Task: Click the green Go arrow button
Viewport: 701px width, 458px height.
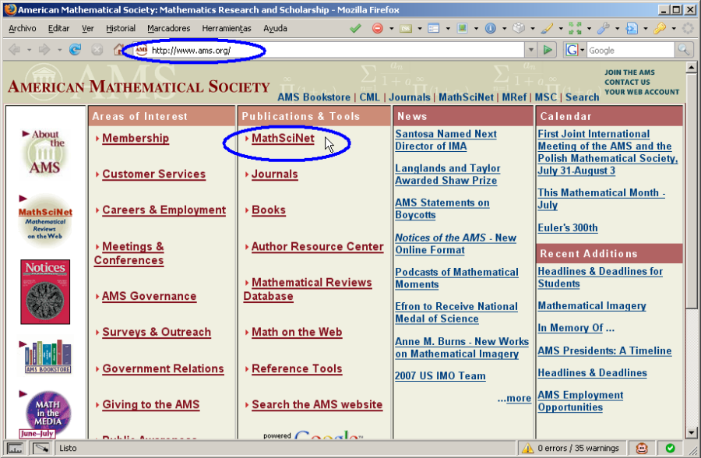Action: [548, 50]
